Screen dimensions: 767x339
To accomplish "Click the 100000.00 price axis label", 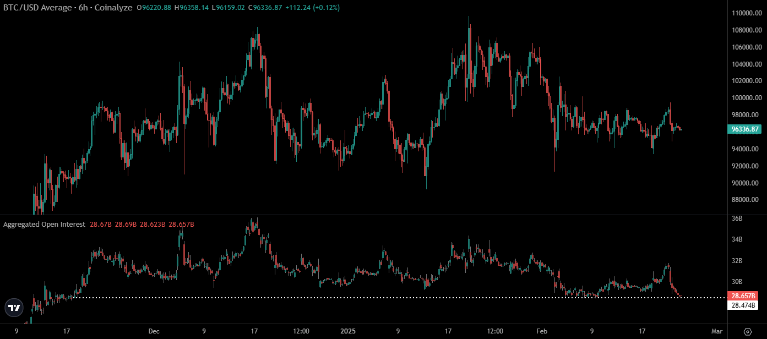I will click(746, 98).
